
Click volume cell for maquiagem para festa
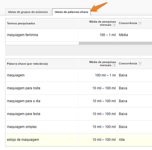click(104, 114)
